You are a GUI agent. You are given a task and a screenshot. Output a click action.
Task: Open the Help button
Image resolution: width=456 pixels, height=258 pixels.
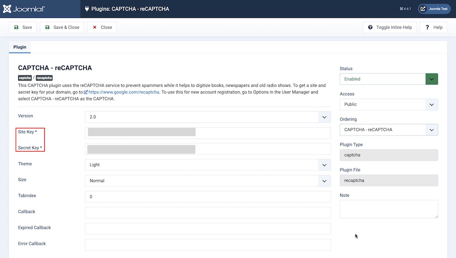[433, 27]
